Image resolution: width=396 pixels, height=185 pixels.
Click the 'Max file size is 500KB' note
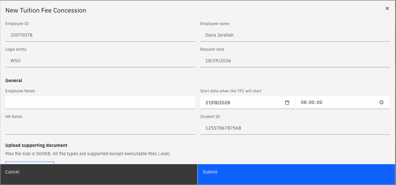(x=88, y=154)
